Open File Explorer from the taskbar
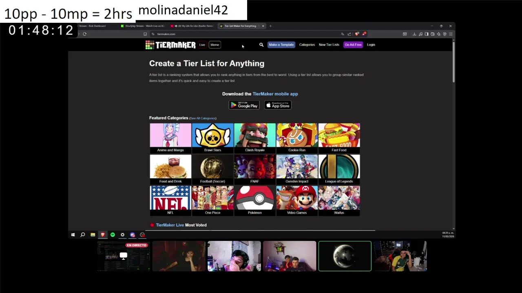The image size is (522, 293). 93,234
